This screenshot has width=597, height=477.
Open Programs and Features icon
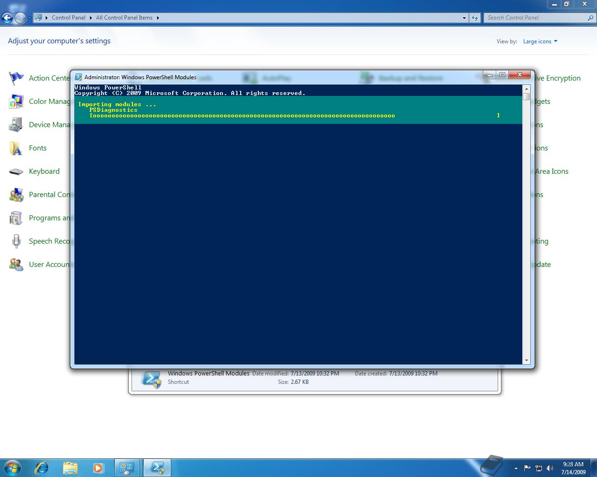(16, 218)
